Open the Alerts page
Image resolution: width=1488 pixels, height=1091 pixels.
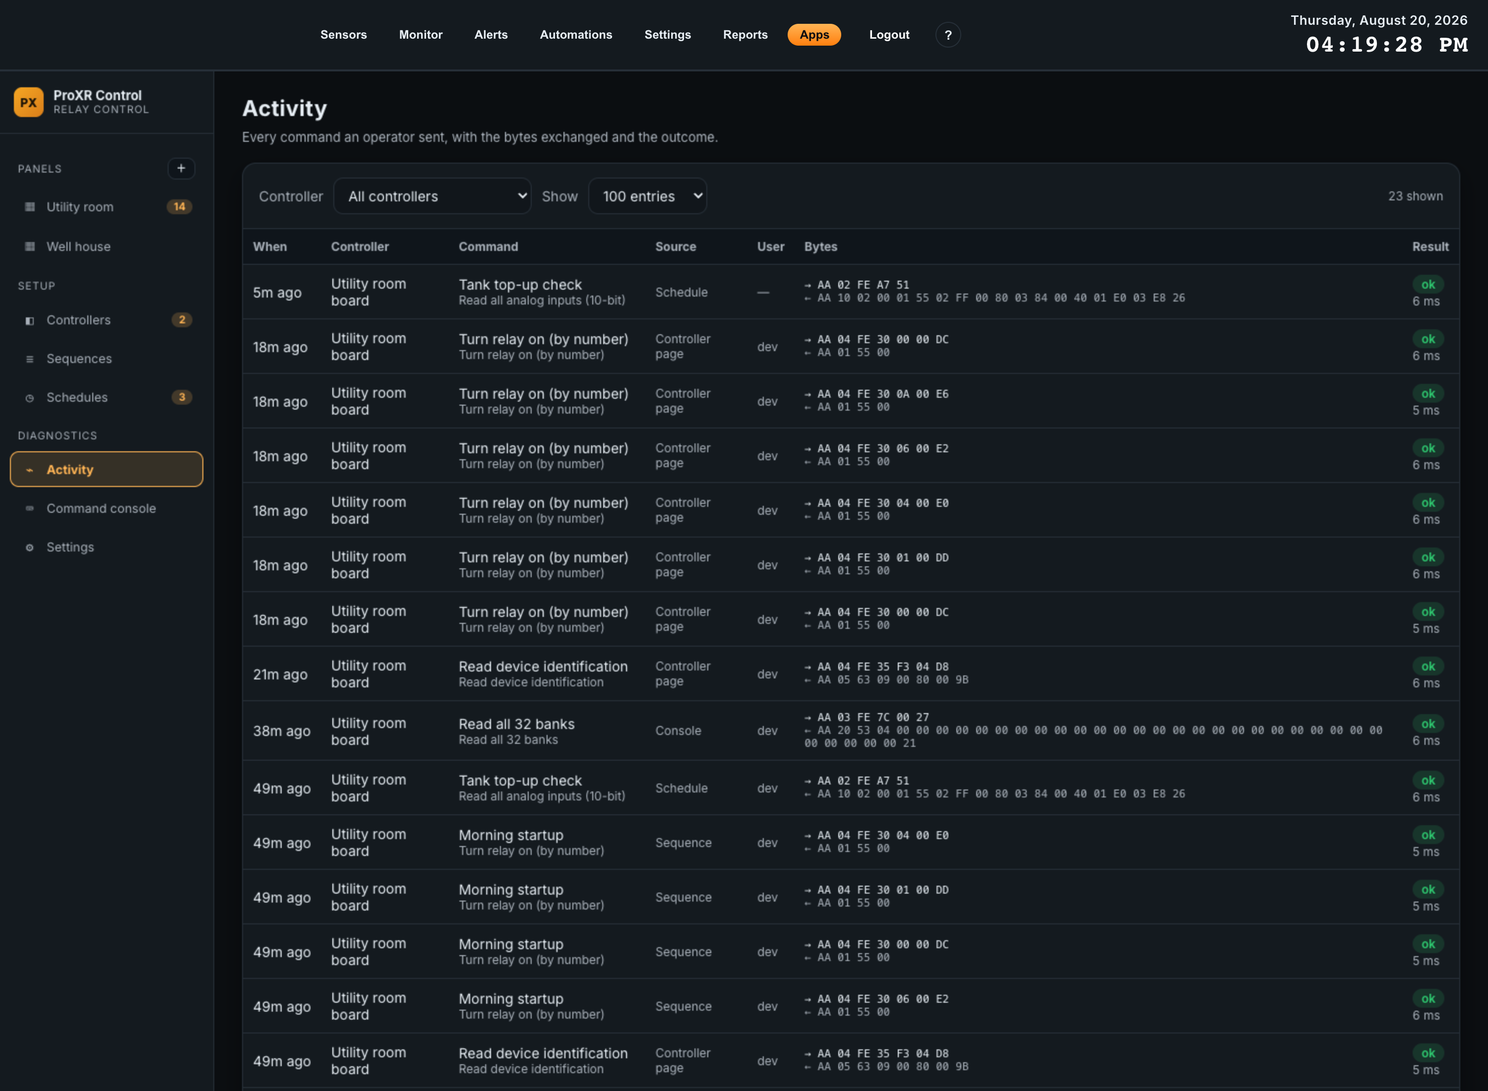[x=491, y=35]
